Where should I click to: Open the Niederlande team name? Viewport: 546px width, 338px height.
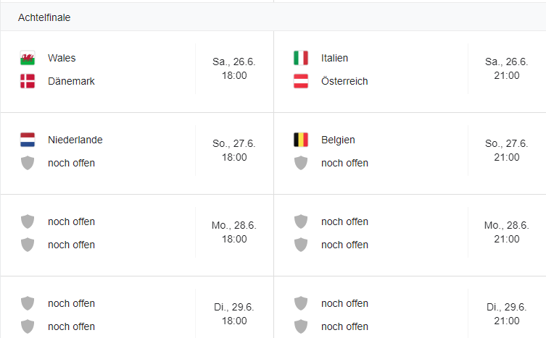coord(75,140)
